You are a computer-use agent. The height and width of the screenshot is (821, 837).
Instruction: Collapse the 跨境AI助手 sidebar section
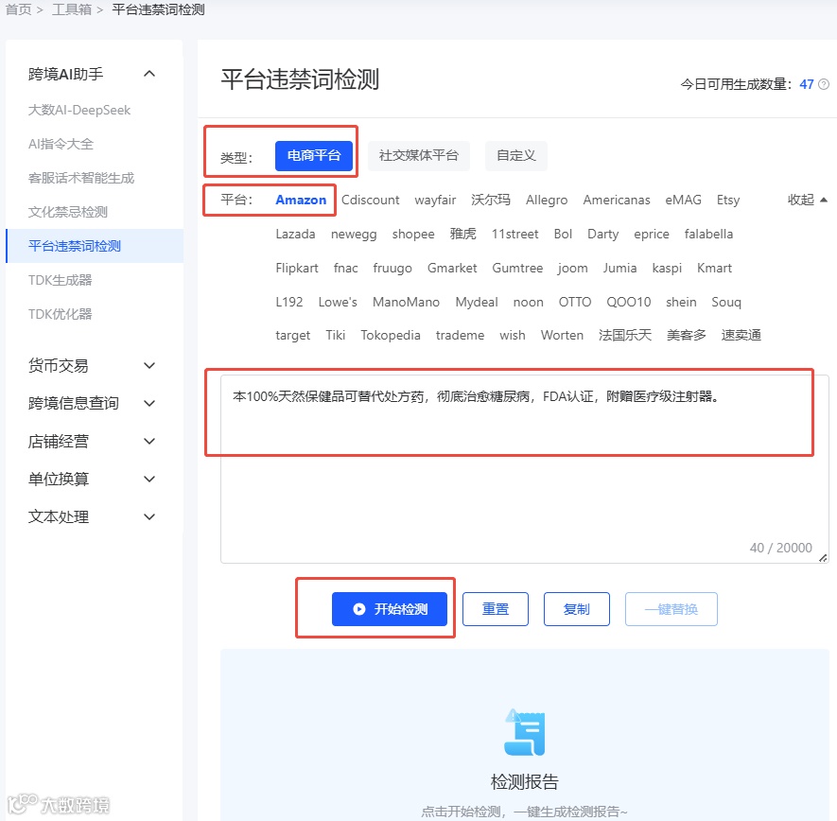[149, 74]
